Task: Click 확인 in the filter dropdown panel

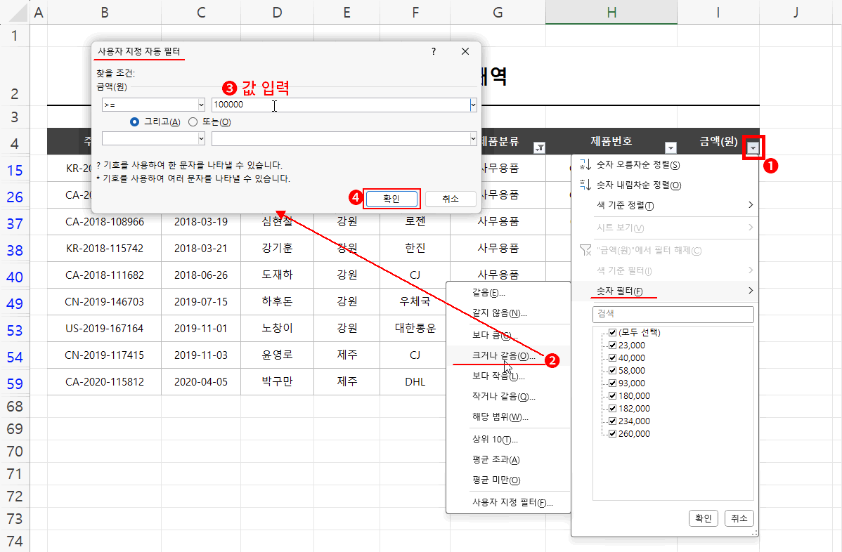Action: pos(704,518)
